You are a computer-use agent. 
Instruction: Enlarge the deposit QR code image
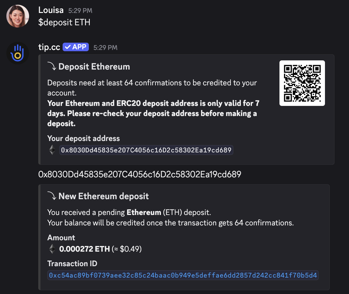click(302, 83)
